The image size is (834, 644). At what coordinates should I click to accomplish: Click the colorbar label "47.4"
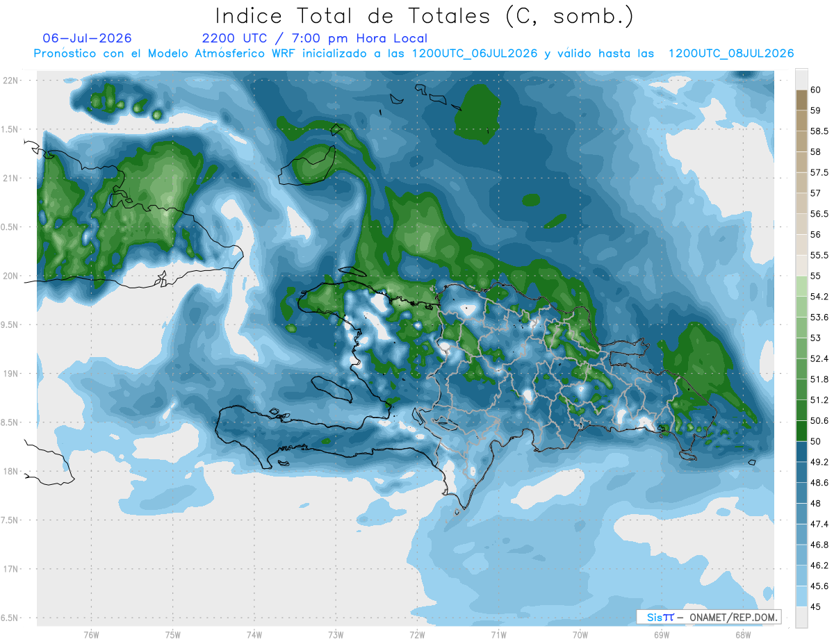819,524
